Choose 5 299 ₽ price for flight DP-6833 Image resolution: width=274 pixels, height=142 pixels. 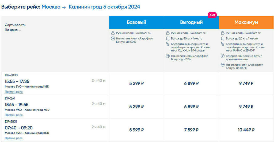pos(136,84)
